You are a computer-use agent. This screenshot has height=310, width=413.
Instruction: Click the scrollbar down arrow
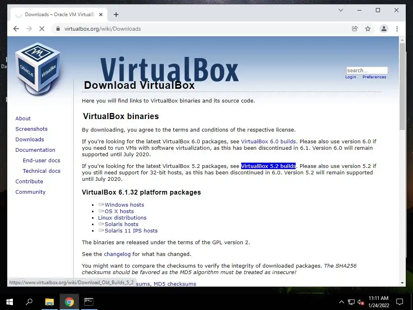coord(402,283)
